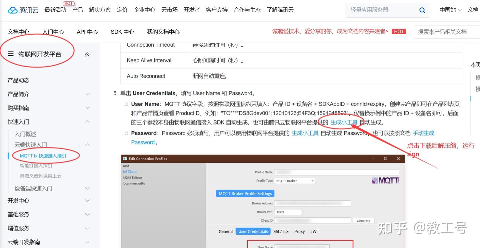Expand the 产品简介 section
This screenshot has height=248, width=480.
87,94
